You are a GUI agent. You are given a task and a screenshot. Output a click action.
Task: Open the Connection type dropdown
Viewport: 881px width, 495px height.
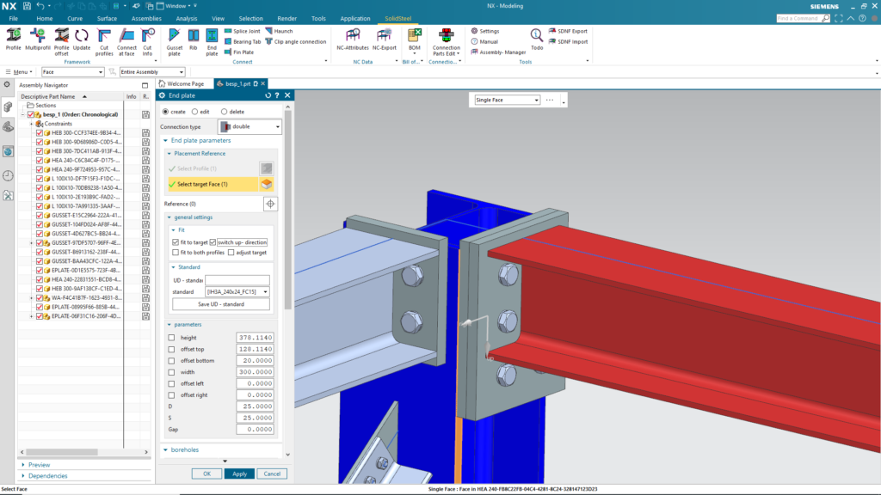click(x=250, y=126)
